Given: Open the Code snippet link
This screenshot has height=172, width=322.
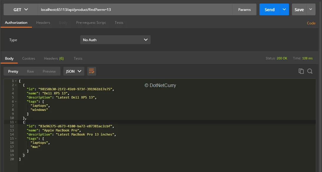Looking at the screenshot, I should coord(311,23).
